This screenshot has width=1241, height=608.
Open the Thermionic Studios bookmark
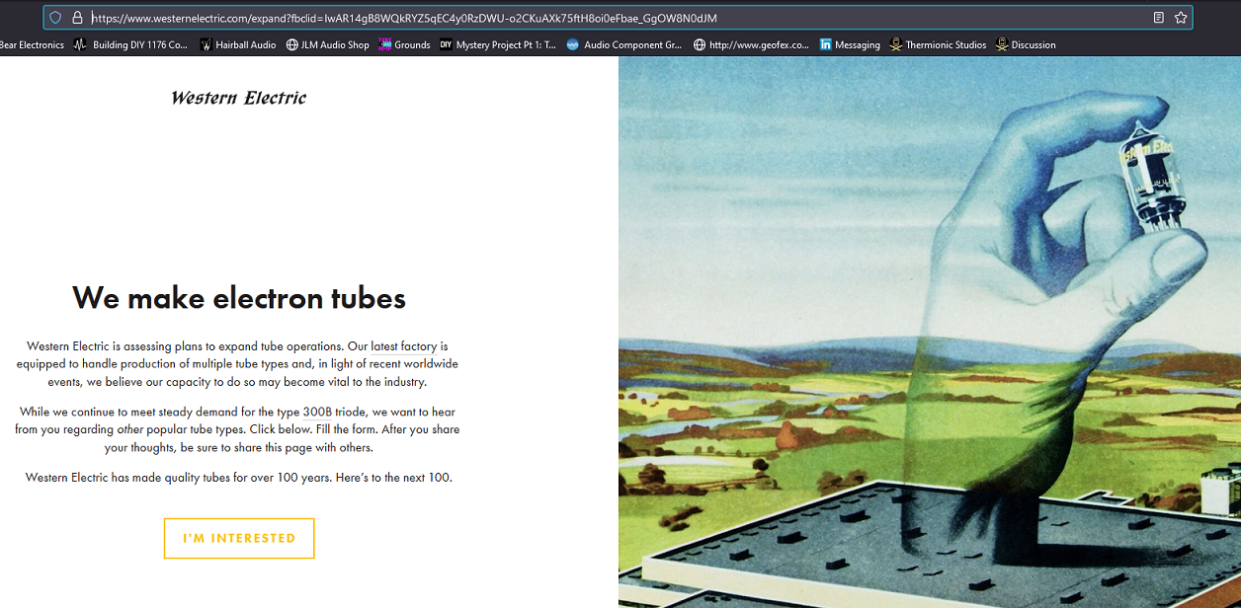click(938, 44)
